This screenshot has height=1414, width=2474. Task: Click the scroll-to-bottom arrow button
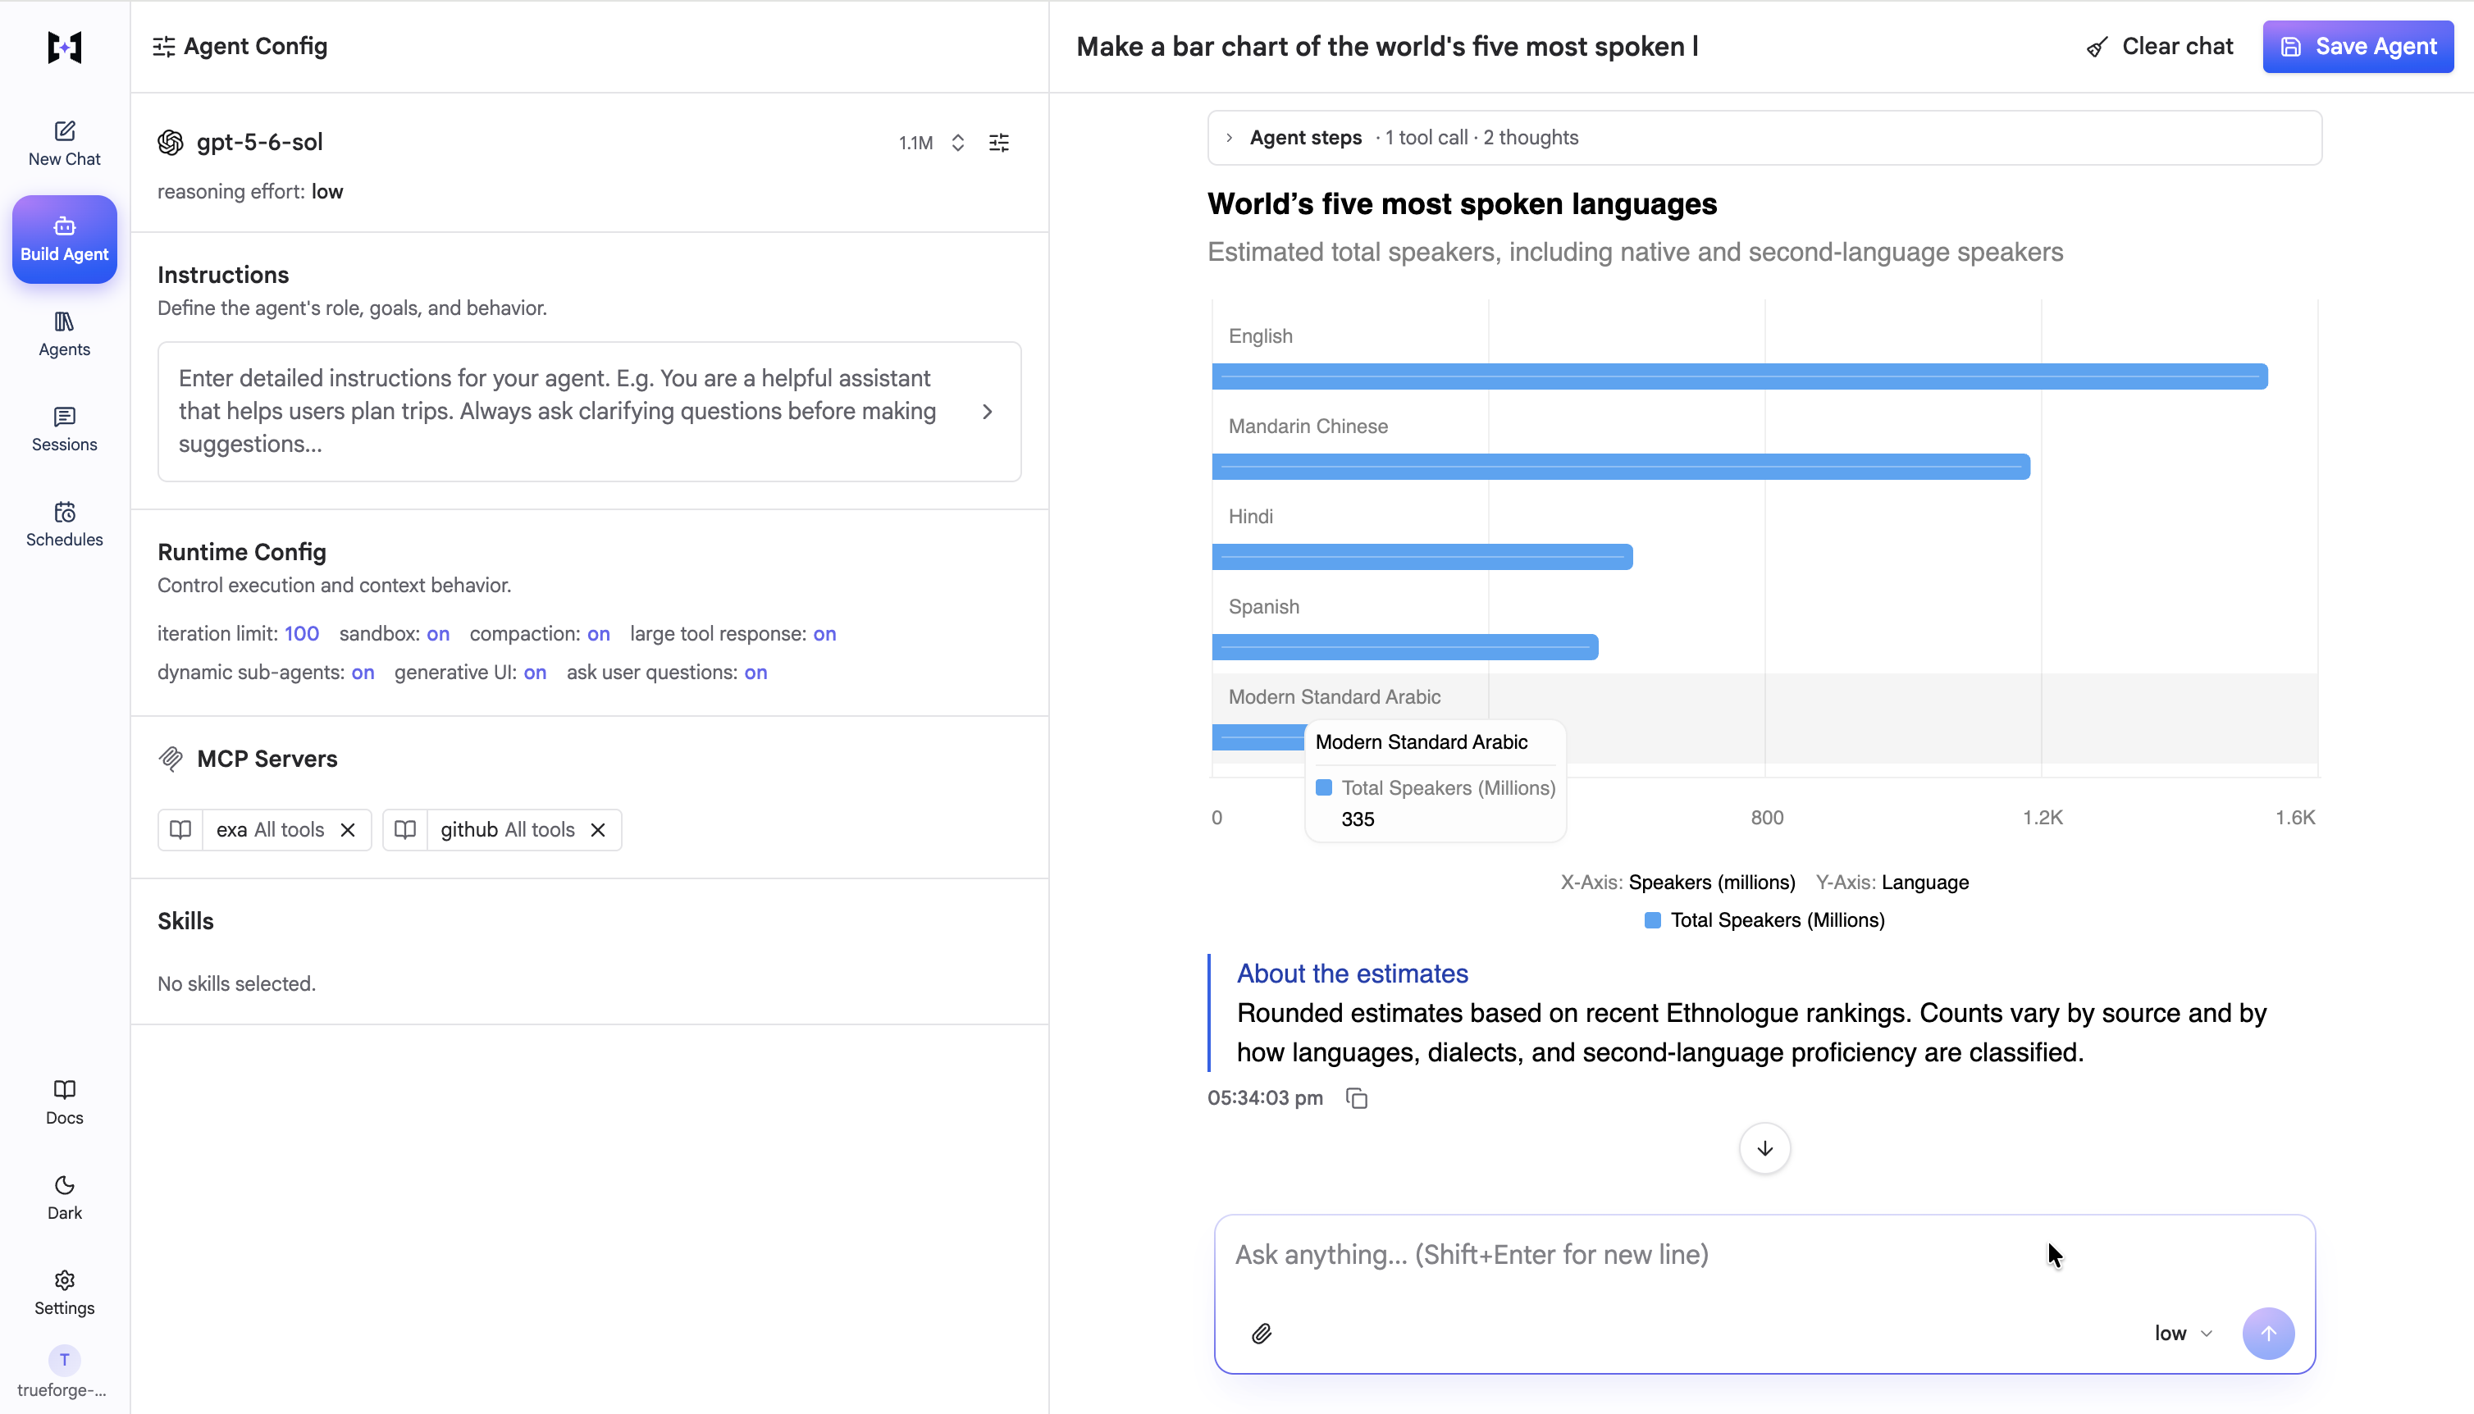coord(1764,1148)
